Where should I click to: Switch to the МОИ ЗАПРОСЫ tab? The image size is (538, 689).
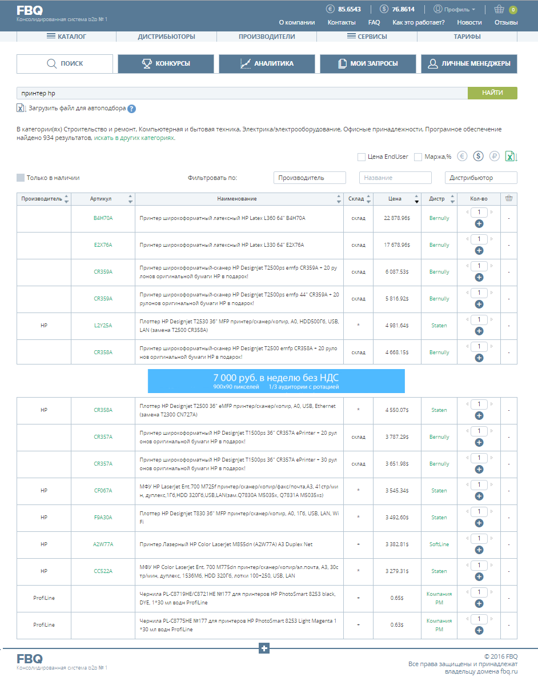coord(368,64)
